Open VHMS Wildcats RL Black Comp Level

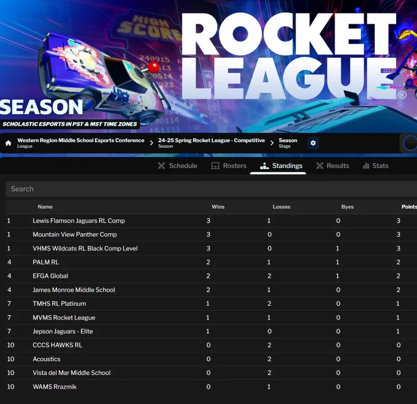85,248
